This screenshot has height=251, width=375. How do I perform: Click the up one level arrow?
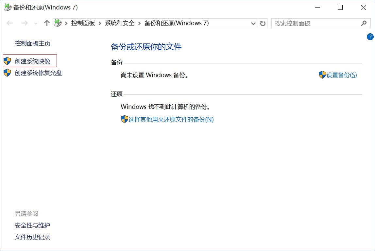[x=46, y=23]
